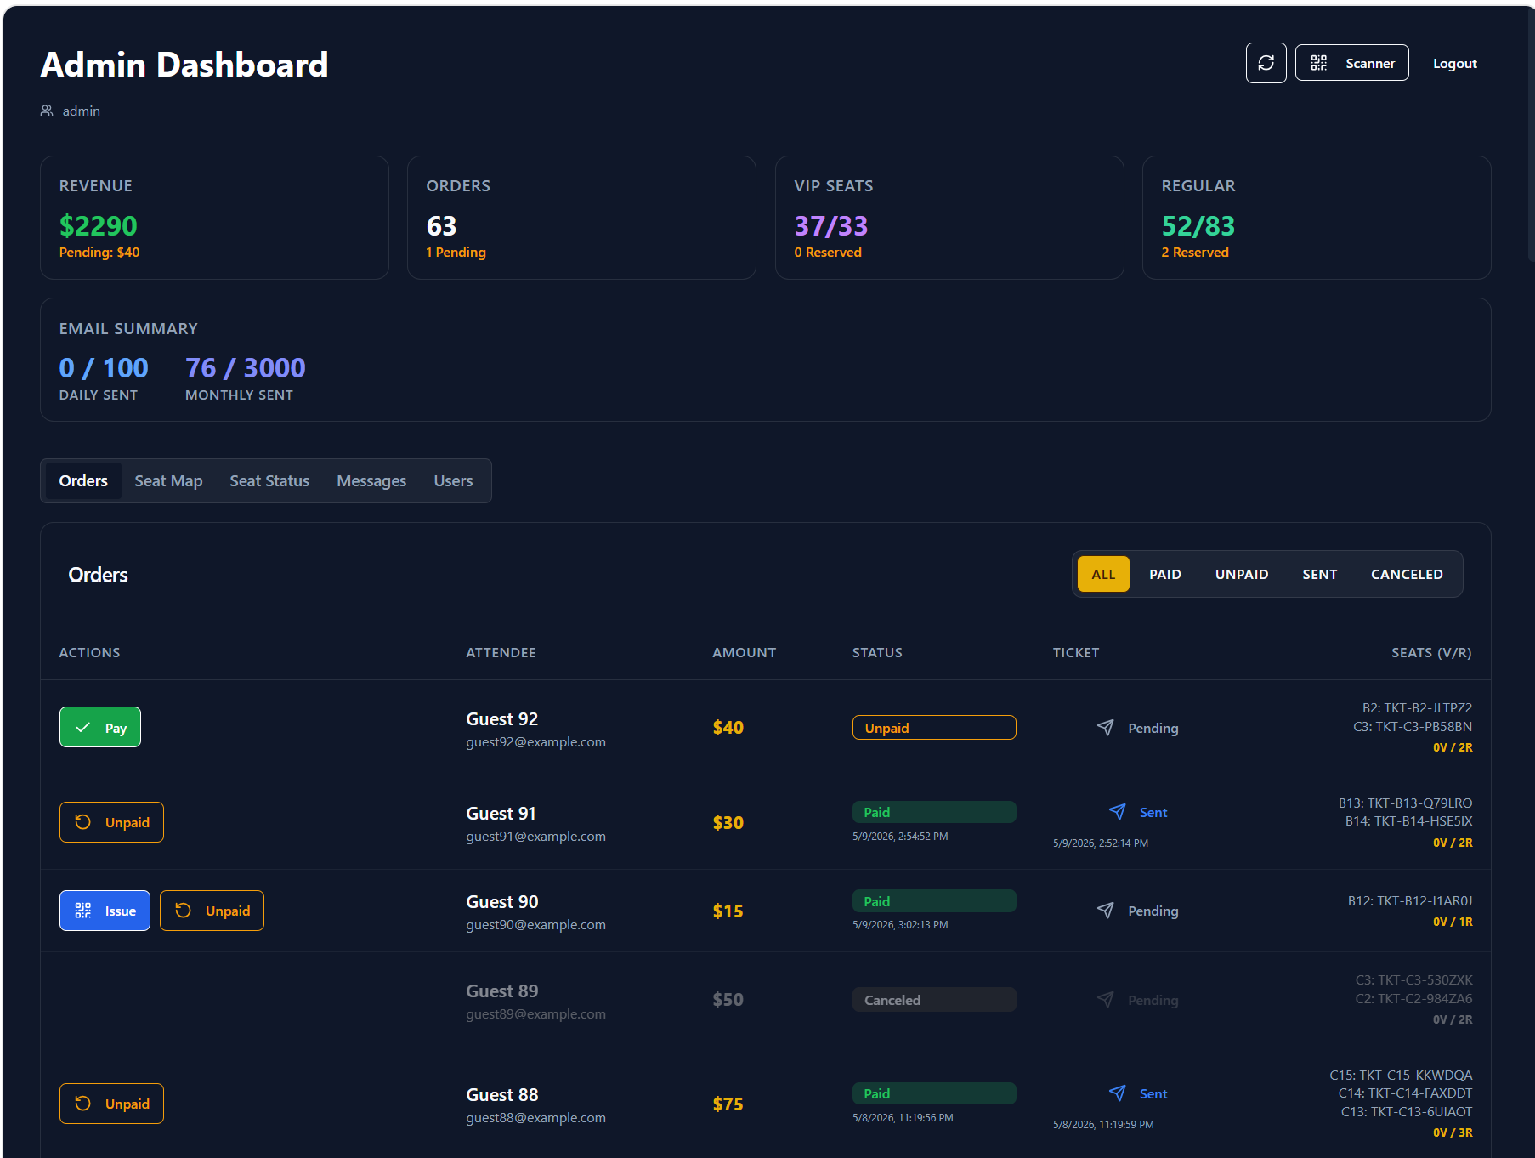
Task: Click the $75 amount for Guest 88
Action: click(x=728, y=1104)
